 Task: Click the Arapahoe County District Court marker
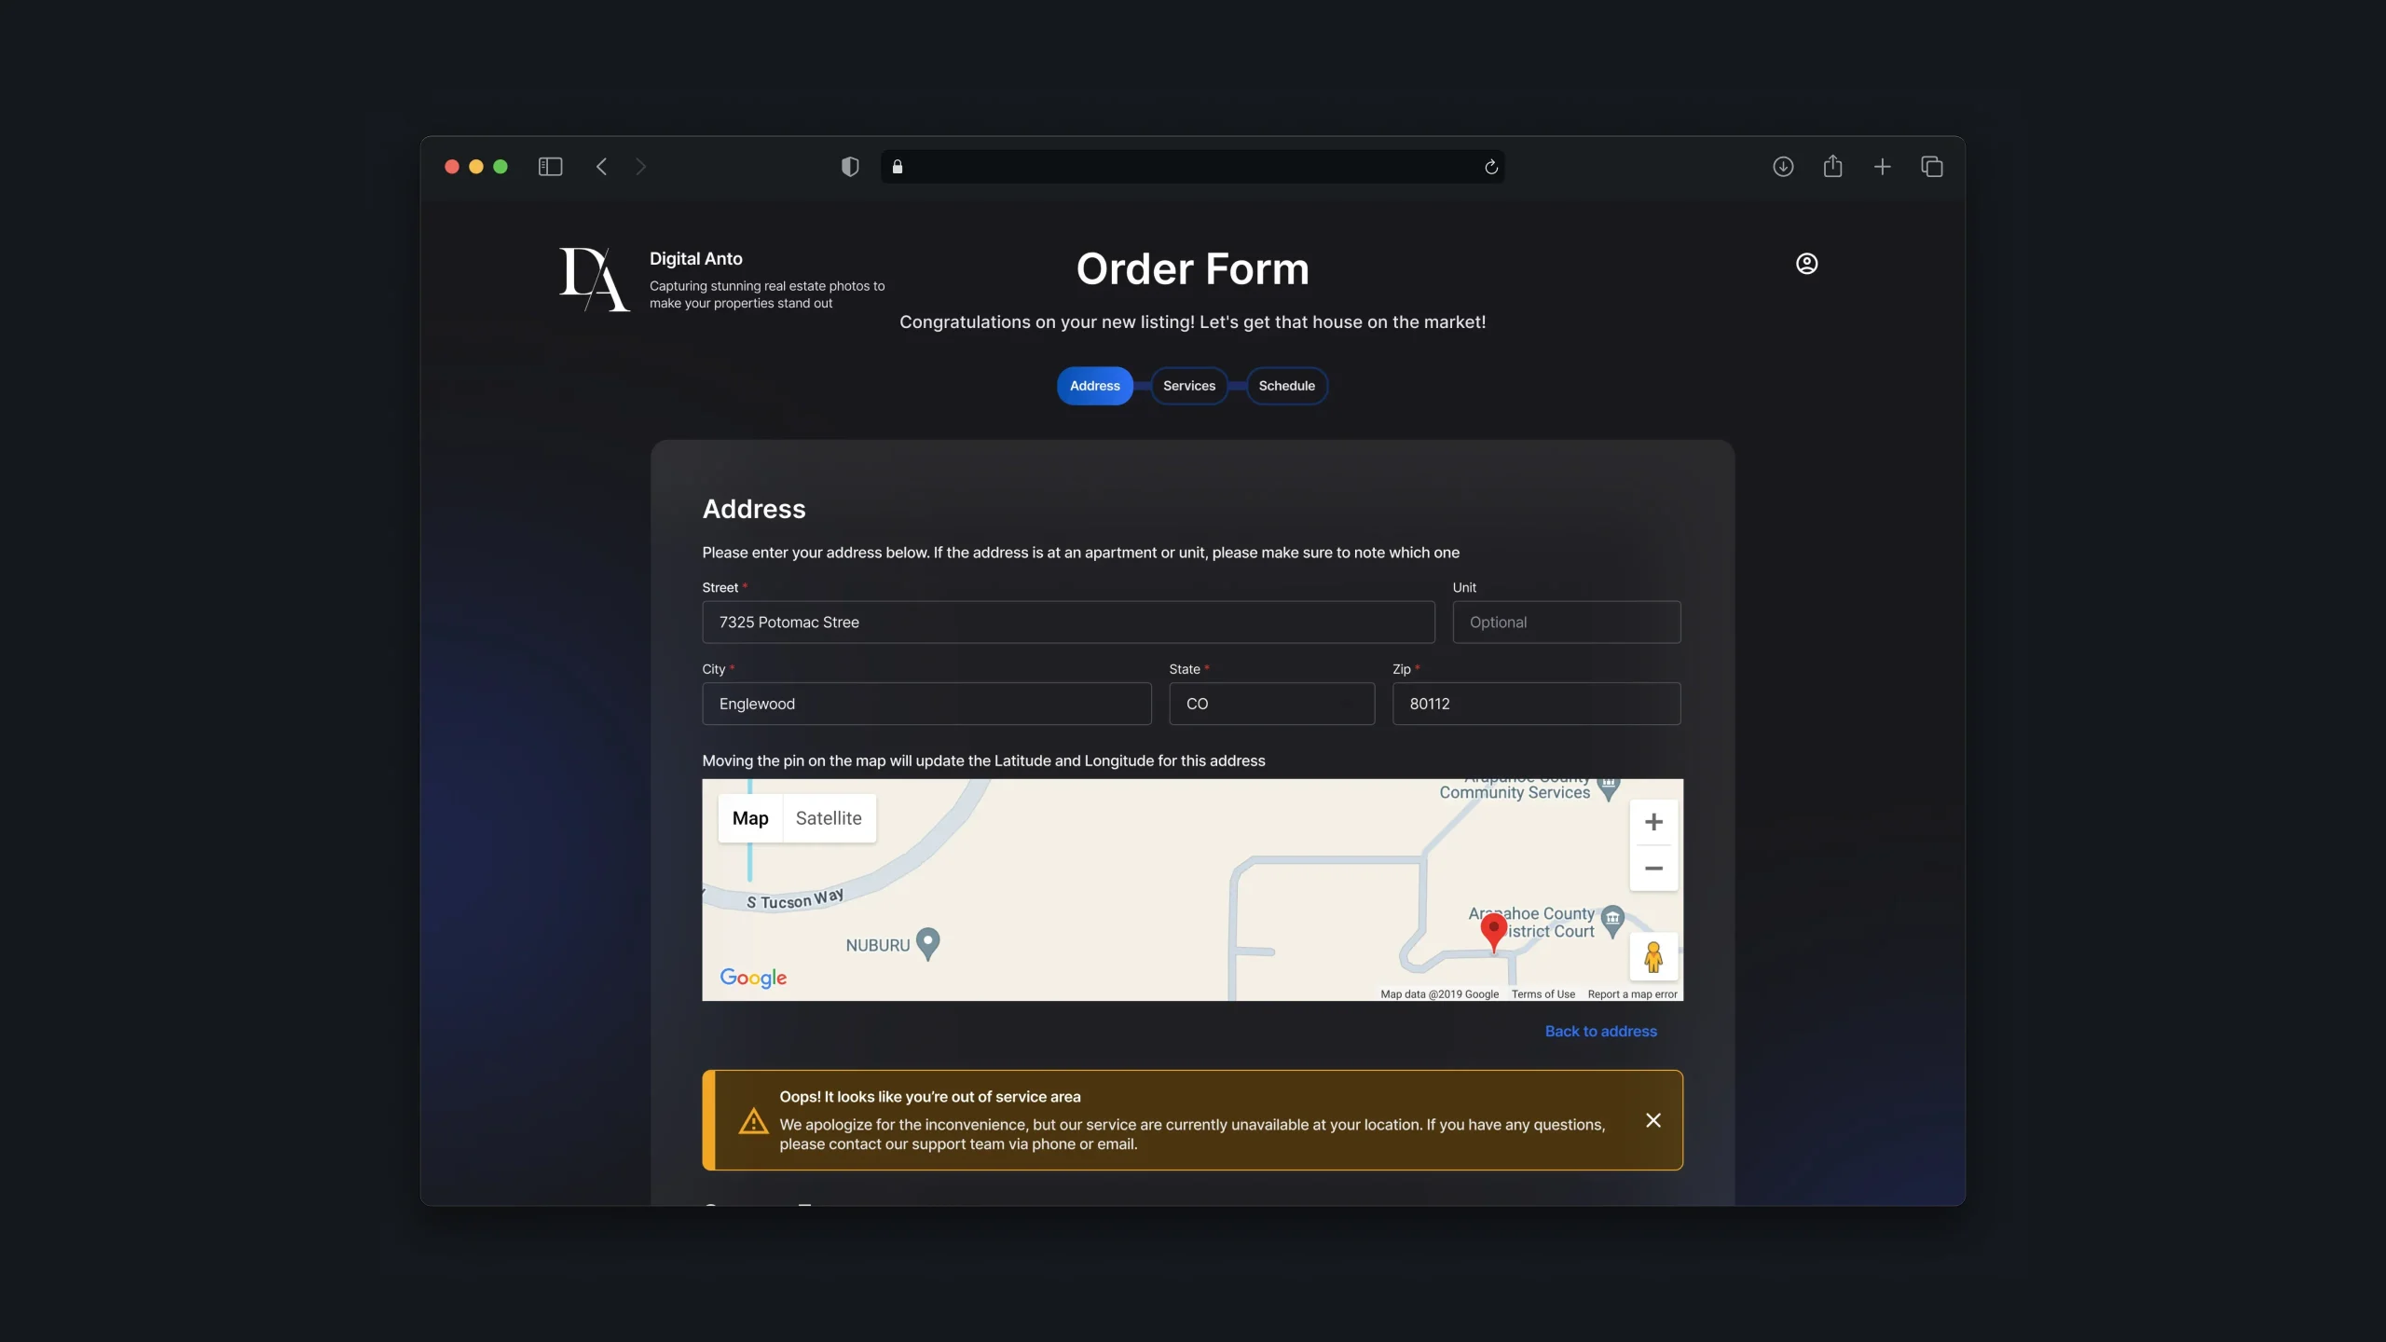pos(1612,921)
